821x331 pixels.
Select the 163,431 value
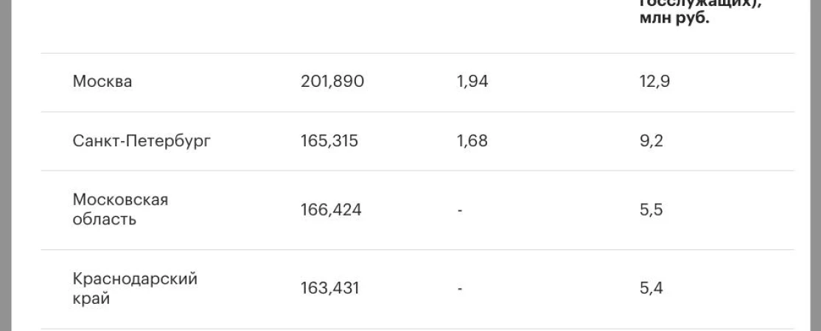329,289
